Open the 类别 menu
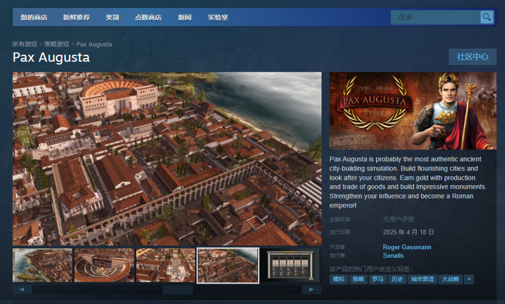Image resolution: width=505 pixels, height=304 pixels. click(112, 17)
